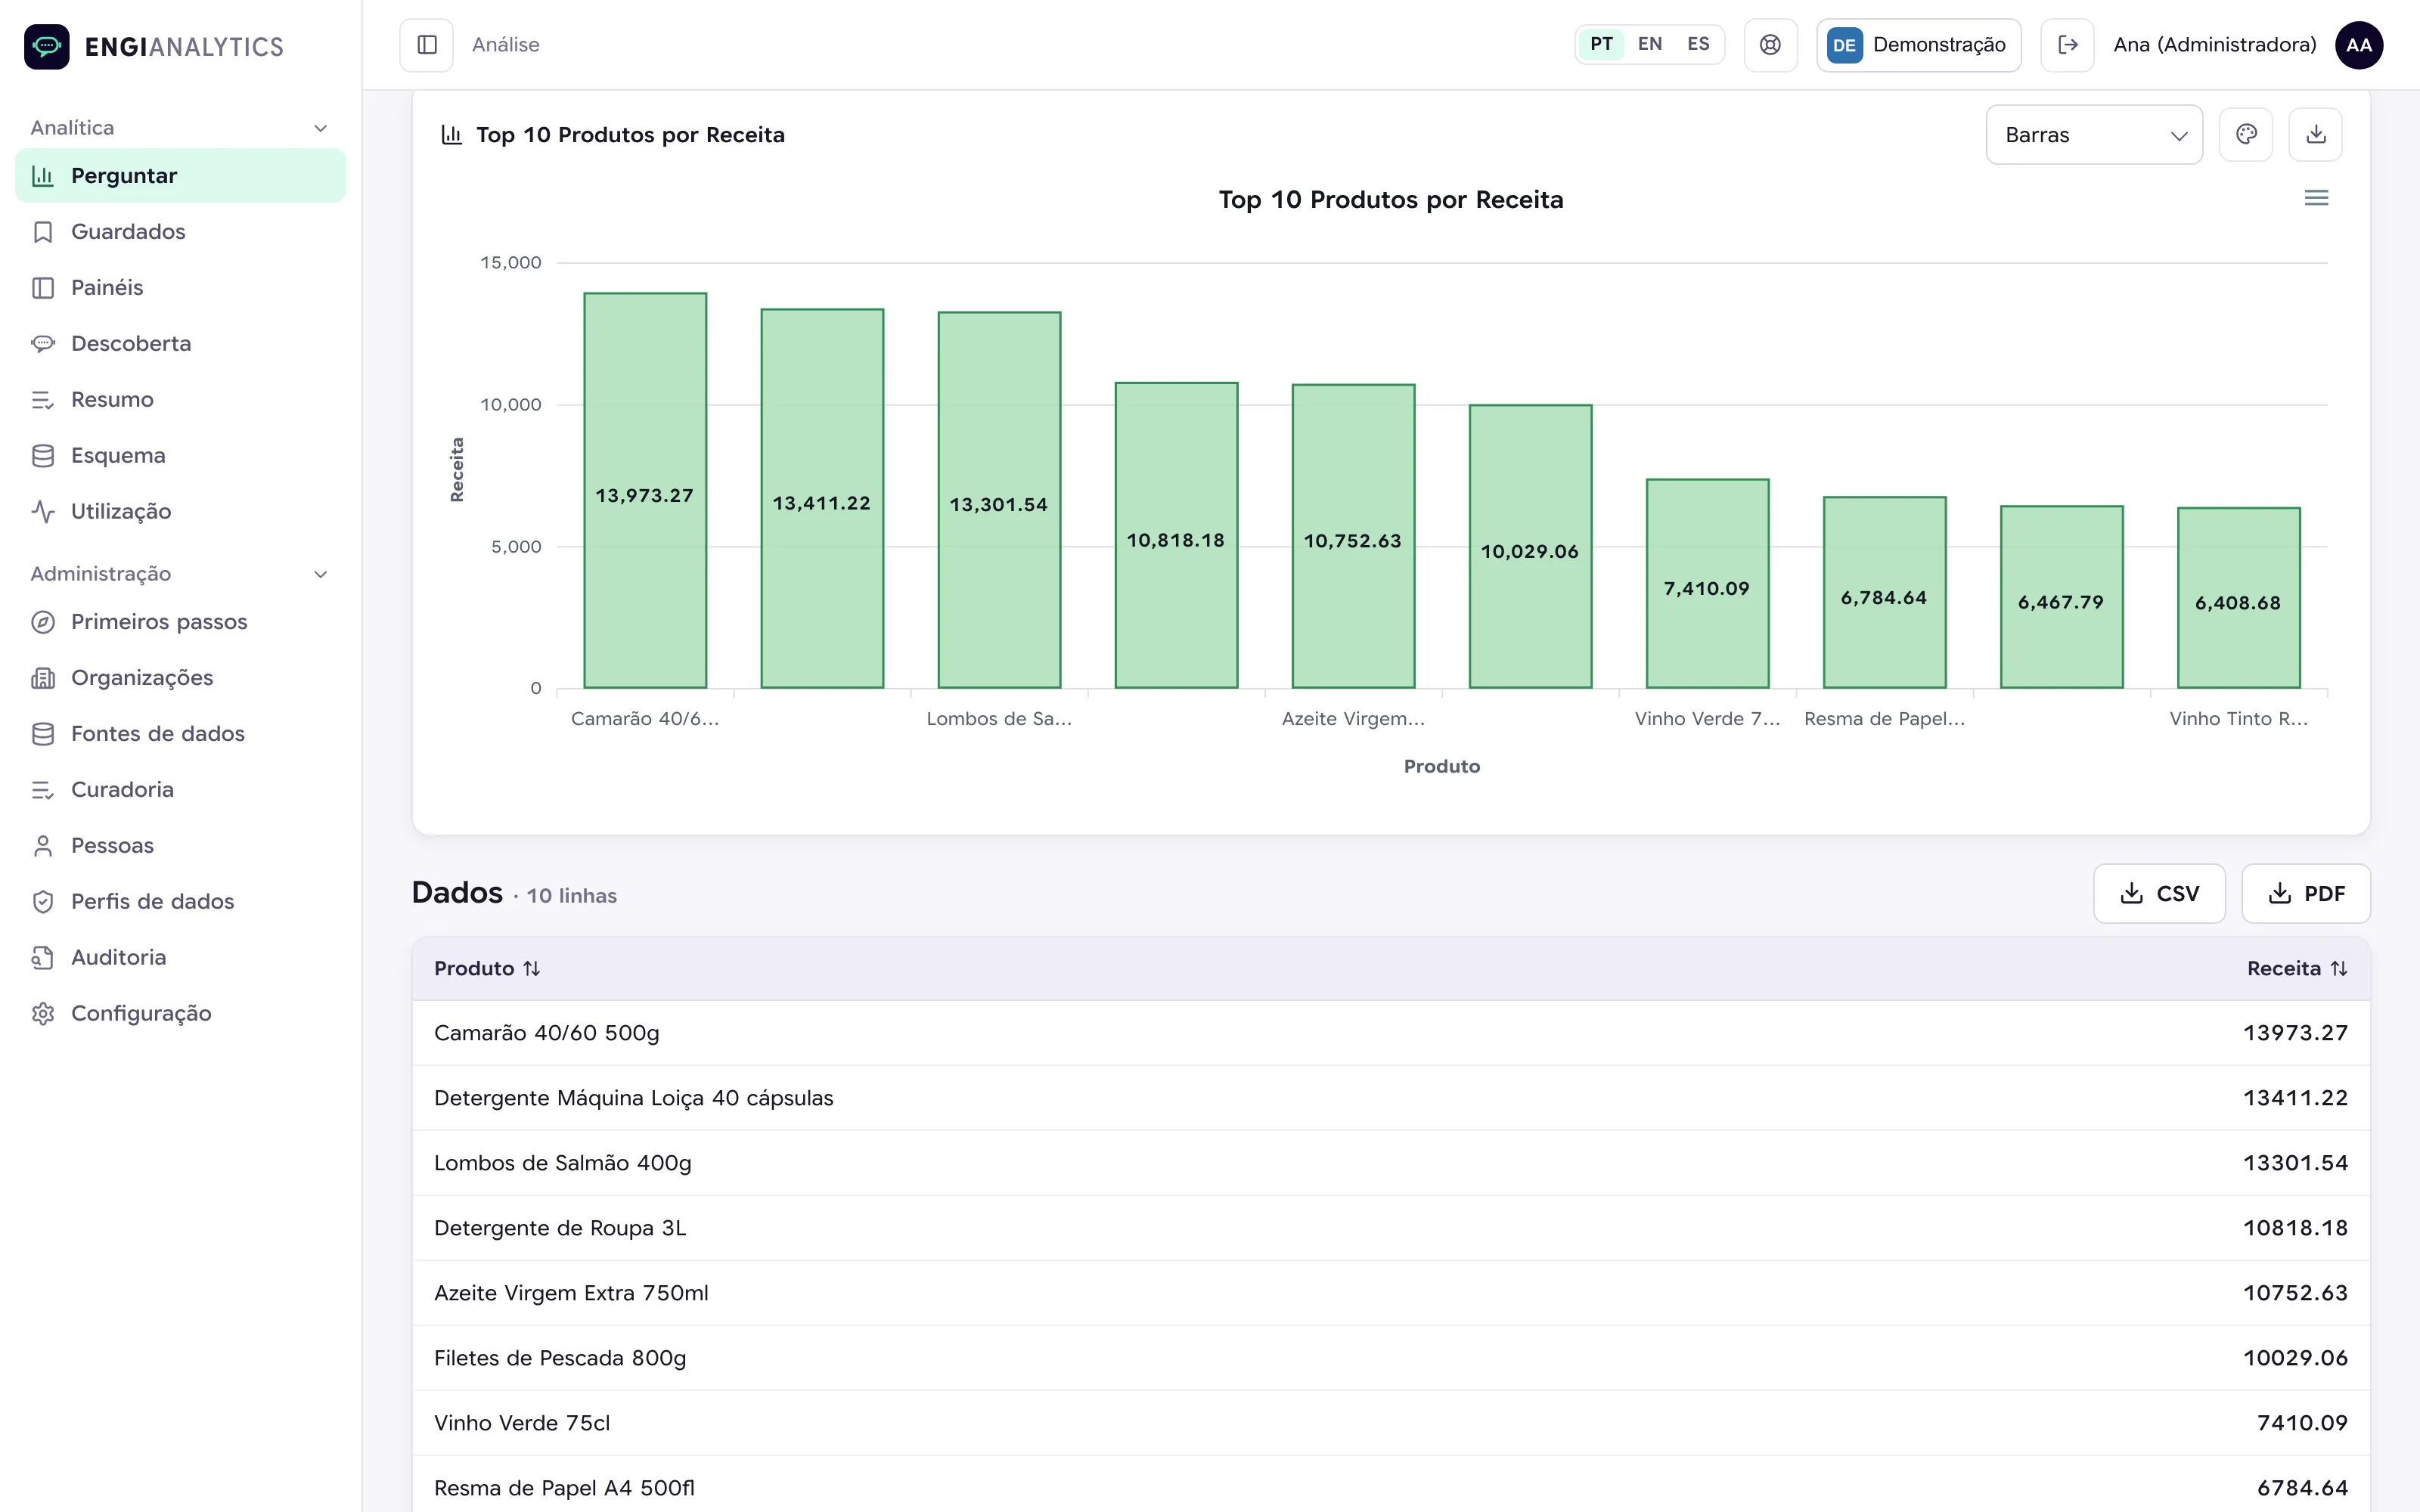This screenshot has height=1512, width=2420.
Task: Click the logout arrow icon
Action: coord(2067,45)
